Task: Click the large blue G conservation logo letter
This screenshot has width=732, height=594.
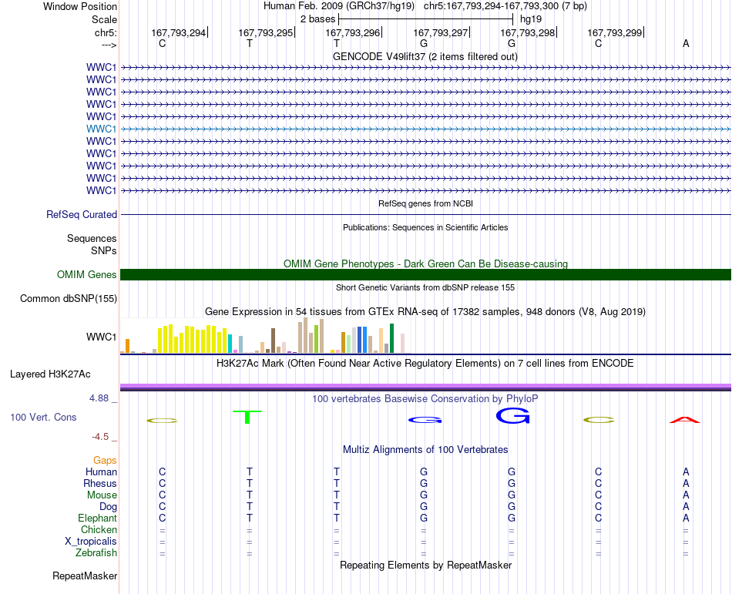Action: pos(512,416)
